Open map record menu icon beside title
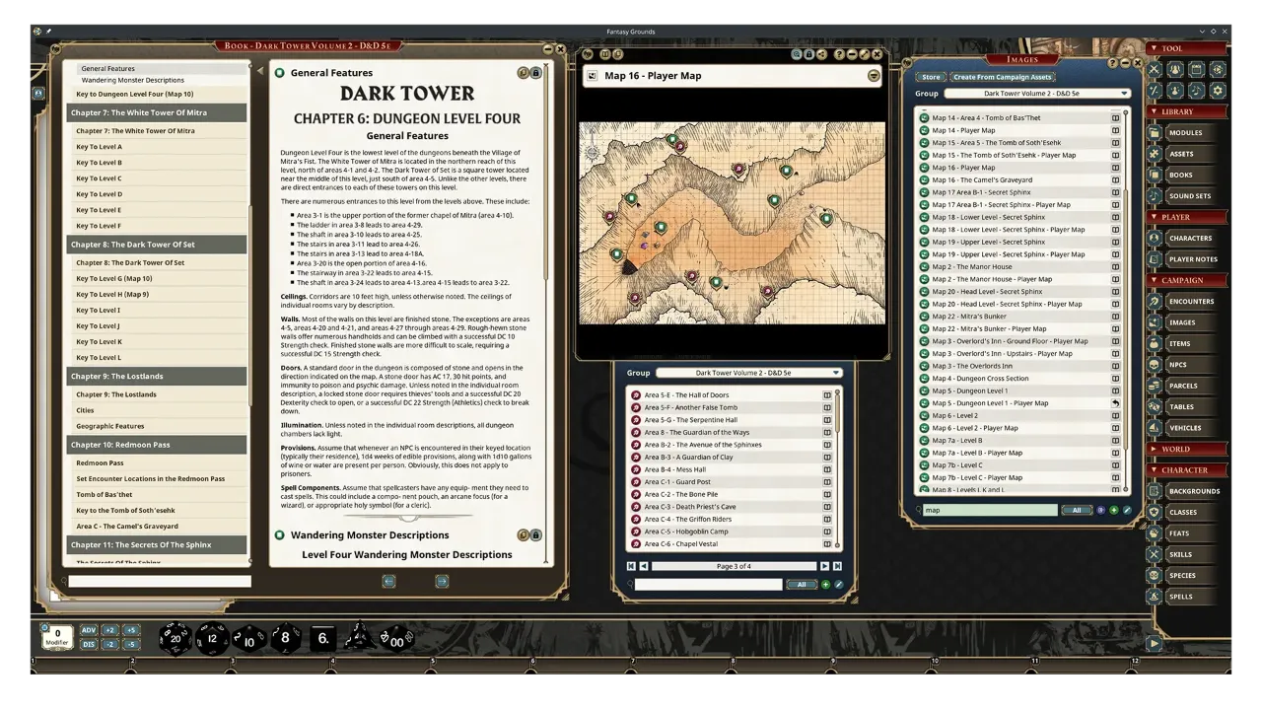The height and width of the screenshot is (710, 1262). [874, 76]
